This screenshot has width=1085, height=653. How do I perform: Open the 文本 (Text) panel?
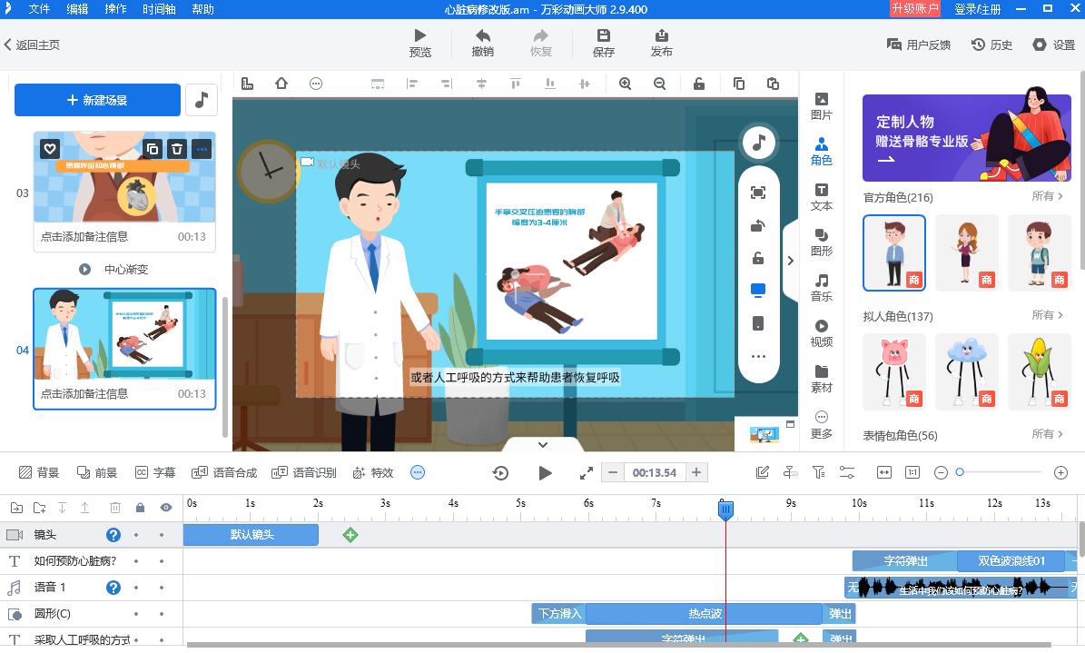[821, 198]
